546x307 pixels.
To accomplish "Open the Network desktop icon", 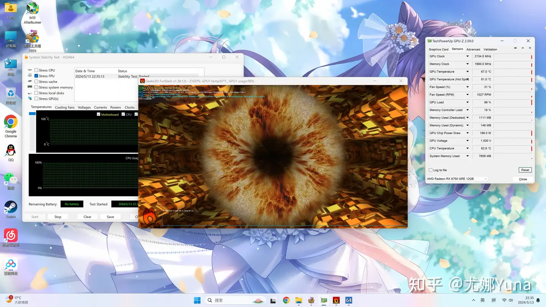I will pos(11,67).
